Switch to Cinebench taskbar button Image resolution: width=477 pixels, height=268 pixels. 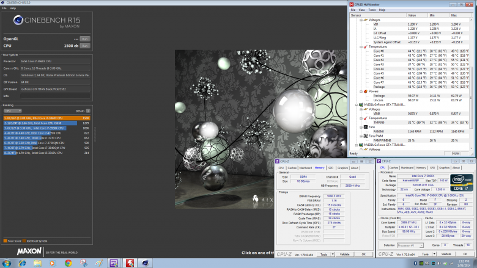coord(145,263)
